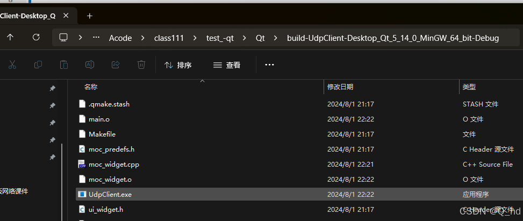Click the Copy icon in toolbar
The height and width of the screenshot is (221, 523).
click(38, 65)
